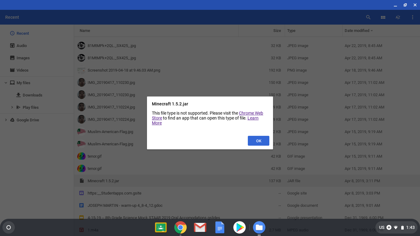
Task: Select JOSEPH MARTIN warm-up gdoc file
Action: (x=247, y=205)
